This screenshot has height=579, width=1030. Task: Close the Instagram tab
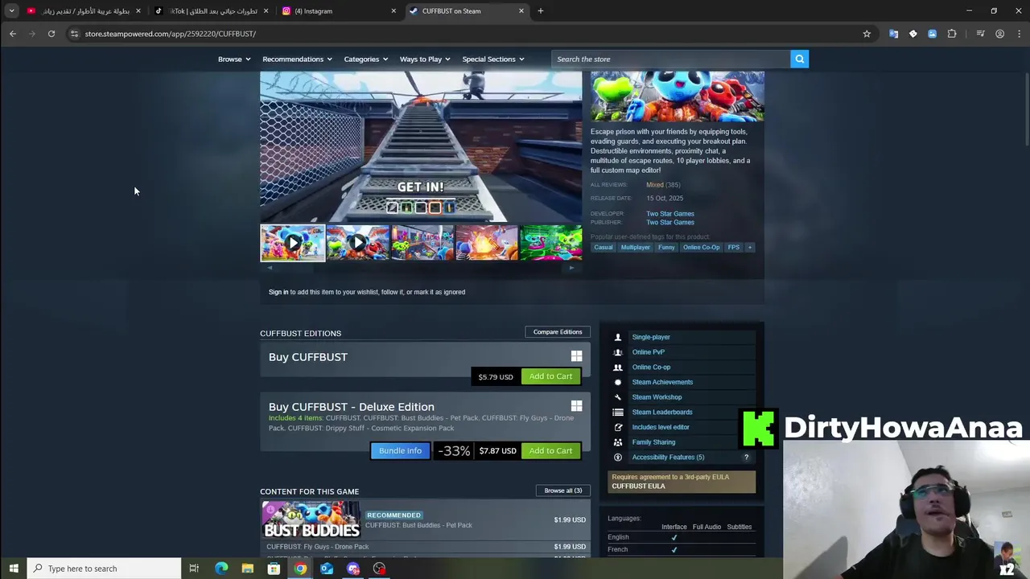[393, 11]
